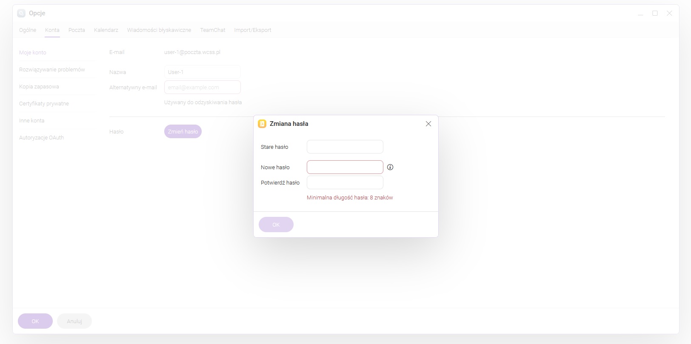The image size is (691, 344).
Task: Click the Opcje window app icon
Action: click(21, 13)
